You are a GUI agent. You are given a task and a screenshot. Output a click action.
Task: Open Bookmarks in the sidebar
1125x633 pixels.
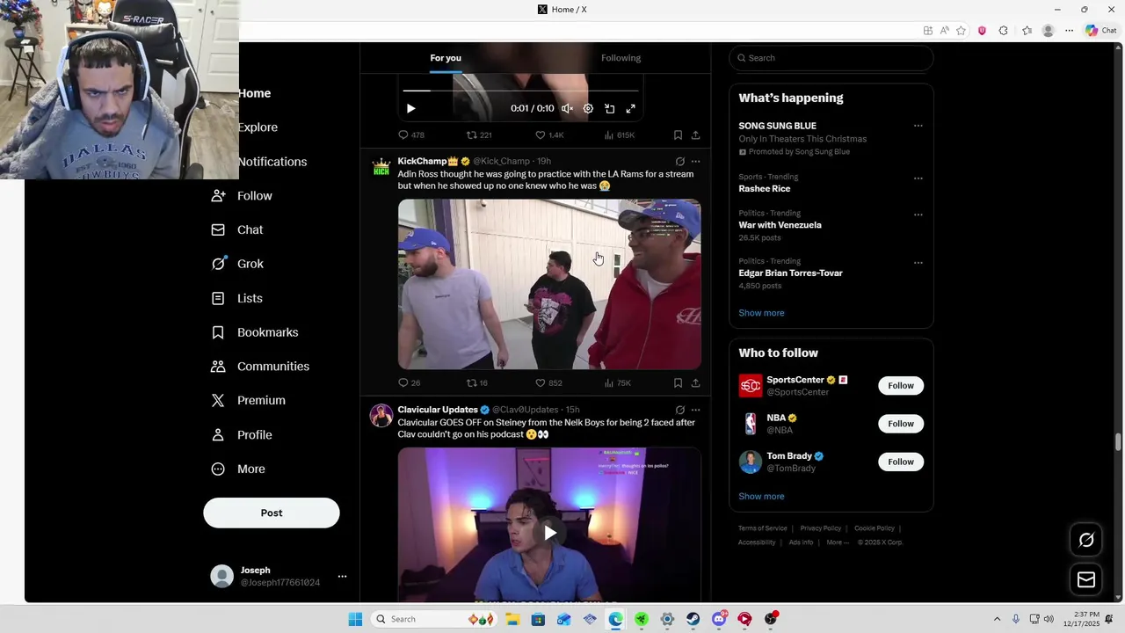click(255, 332)
